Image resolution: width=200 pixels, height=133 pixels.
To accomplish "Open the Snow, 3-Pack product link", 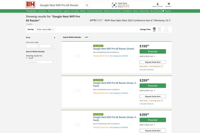I will [x=115, y=119].
